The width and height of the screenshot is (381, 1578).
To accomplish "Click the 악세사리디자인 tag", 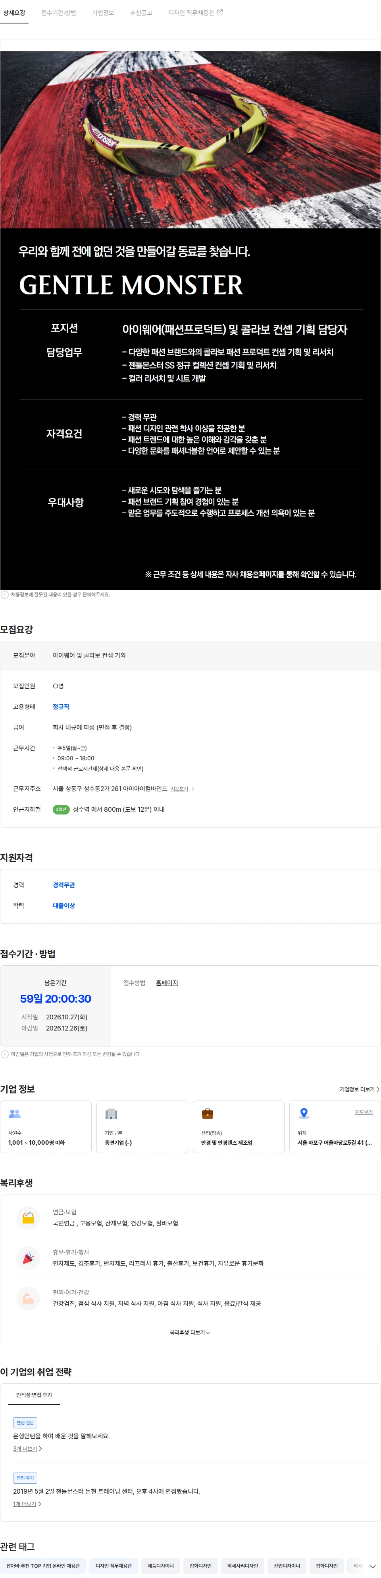I will click(x=242, y=1566).
